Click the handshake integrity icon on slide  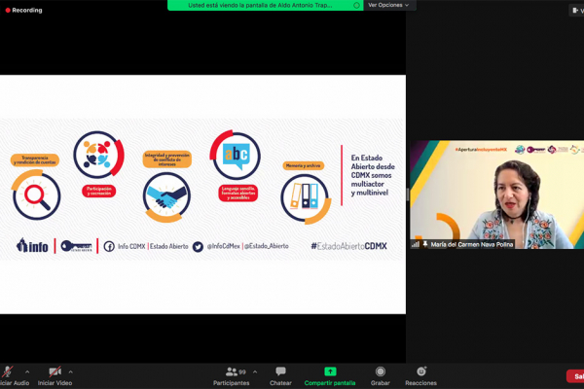(166, 197)
